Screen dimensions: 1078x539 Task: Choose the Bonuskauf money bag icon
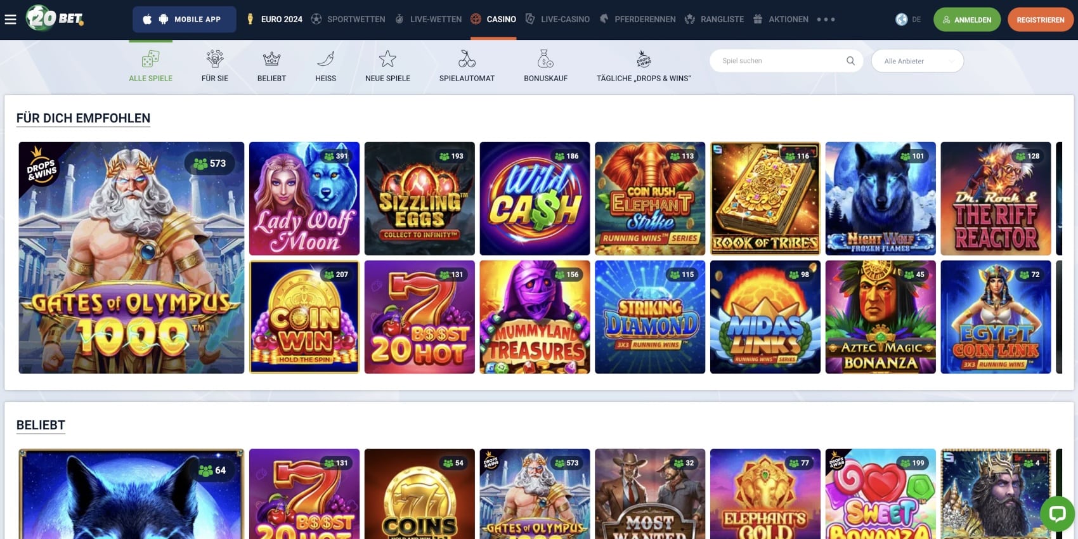click(545, 59)
